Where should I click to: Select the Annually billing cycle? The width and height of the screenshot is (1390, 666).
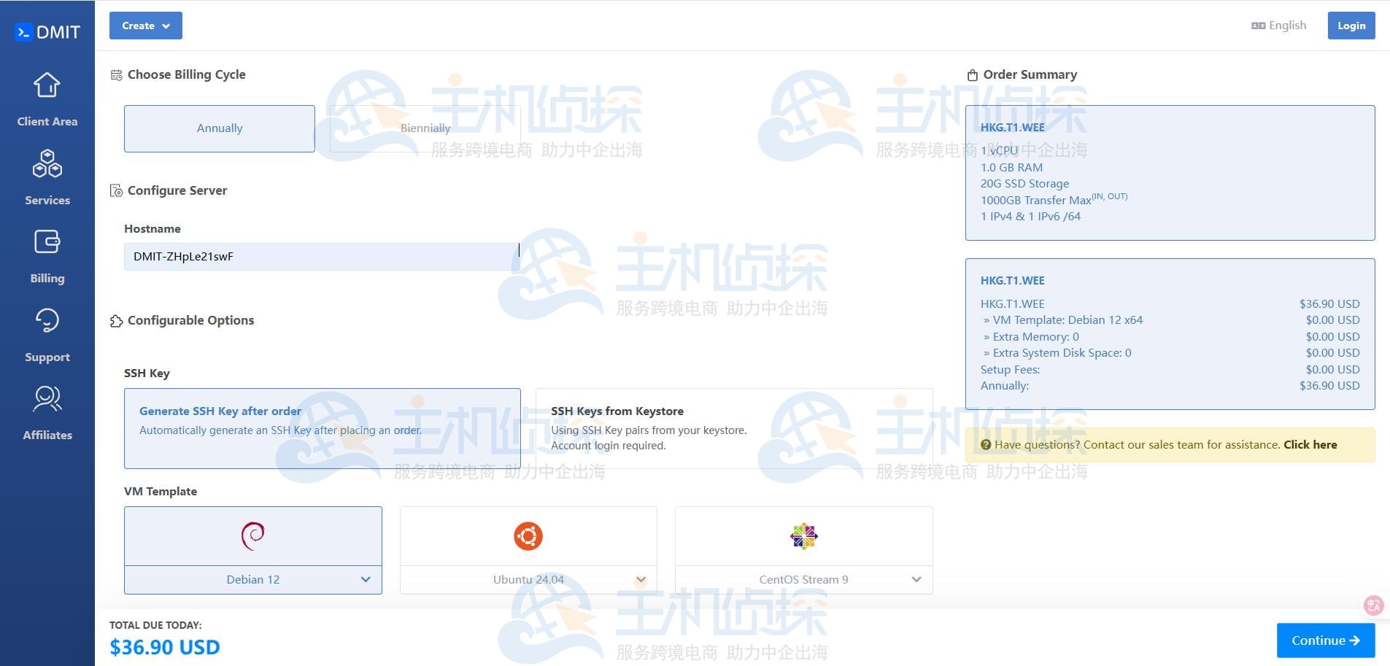(x=219, y=128)
